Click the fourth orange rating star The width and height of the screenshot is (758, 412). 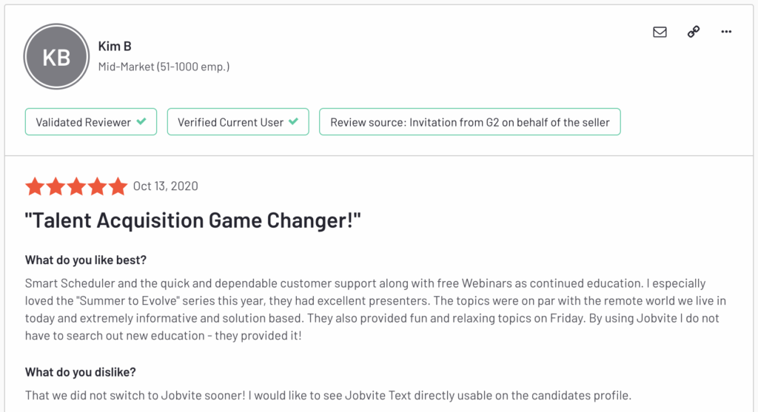(97, 186)
